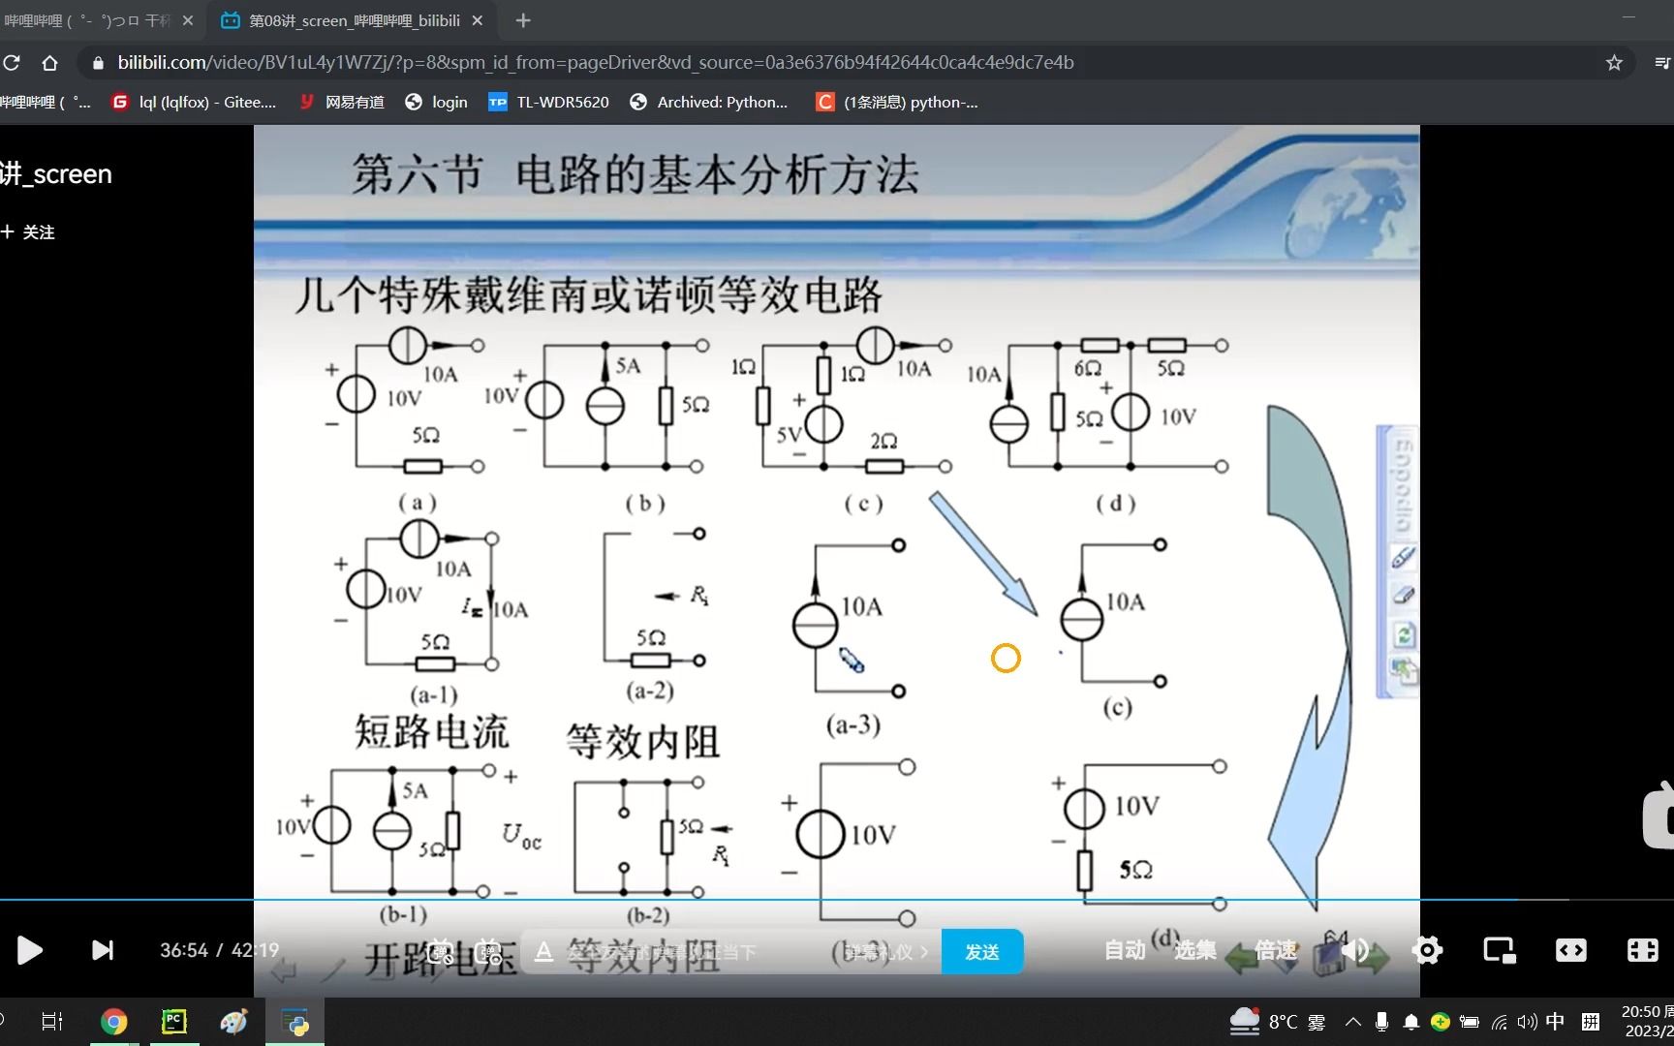Enable picture-in-picture mini player
This screenshot has height=1046, width=1674.
point(1500,950)
